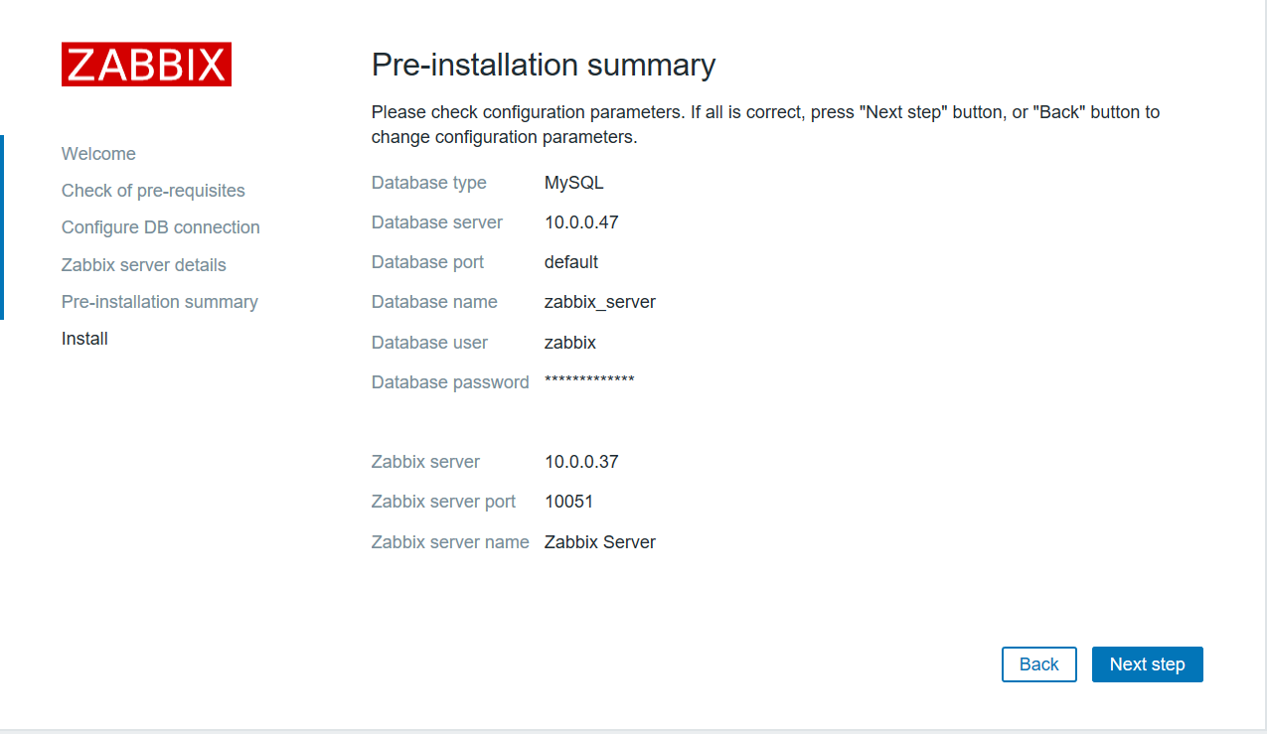Click the Next step button
Image resolution: width=1267 pixels, height=734 pixels.
pos(1147,664)
